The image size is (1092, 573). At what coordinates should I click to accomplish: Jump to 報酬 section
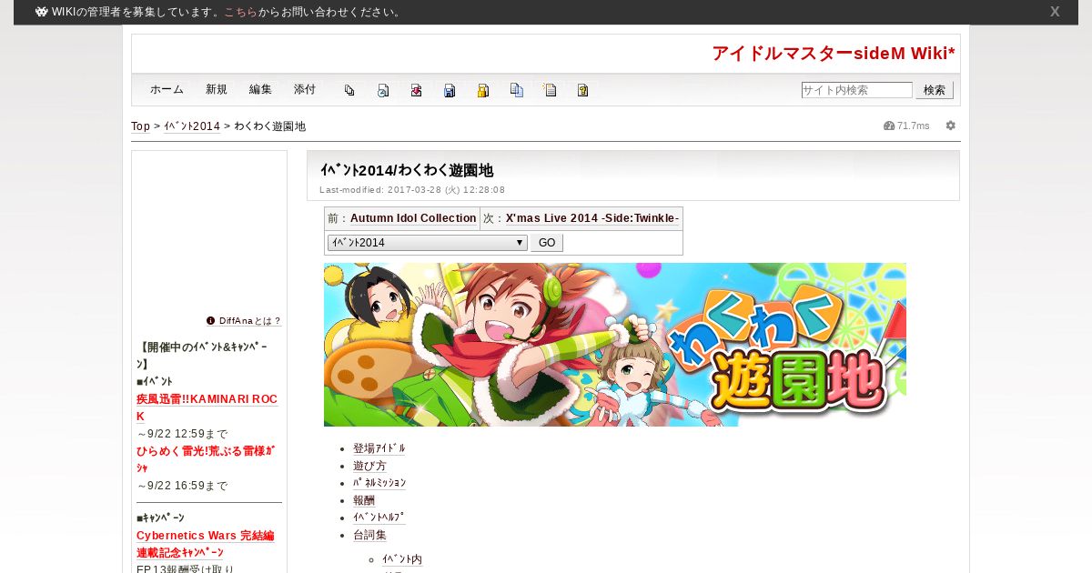[x=364, y=500]
